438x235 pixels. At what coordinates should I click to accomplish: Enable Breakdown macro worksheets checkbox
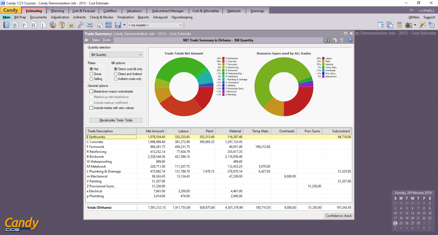[91, 91]
